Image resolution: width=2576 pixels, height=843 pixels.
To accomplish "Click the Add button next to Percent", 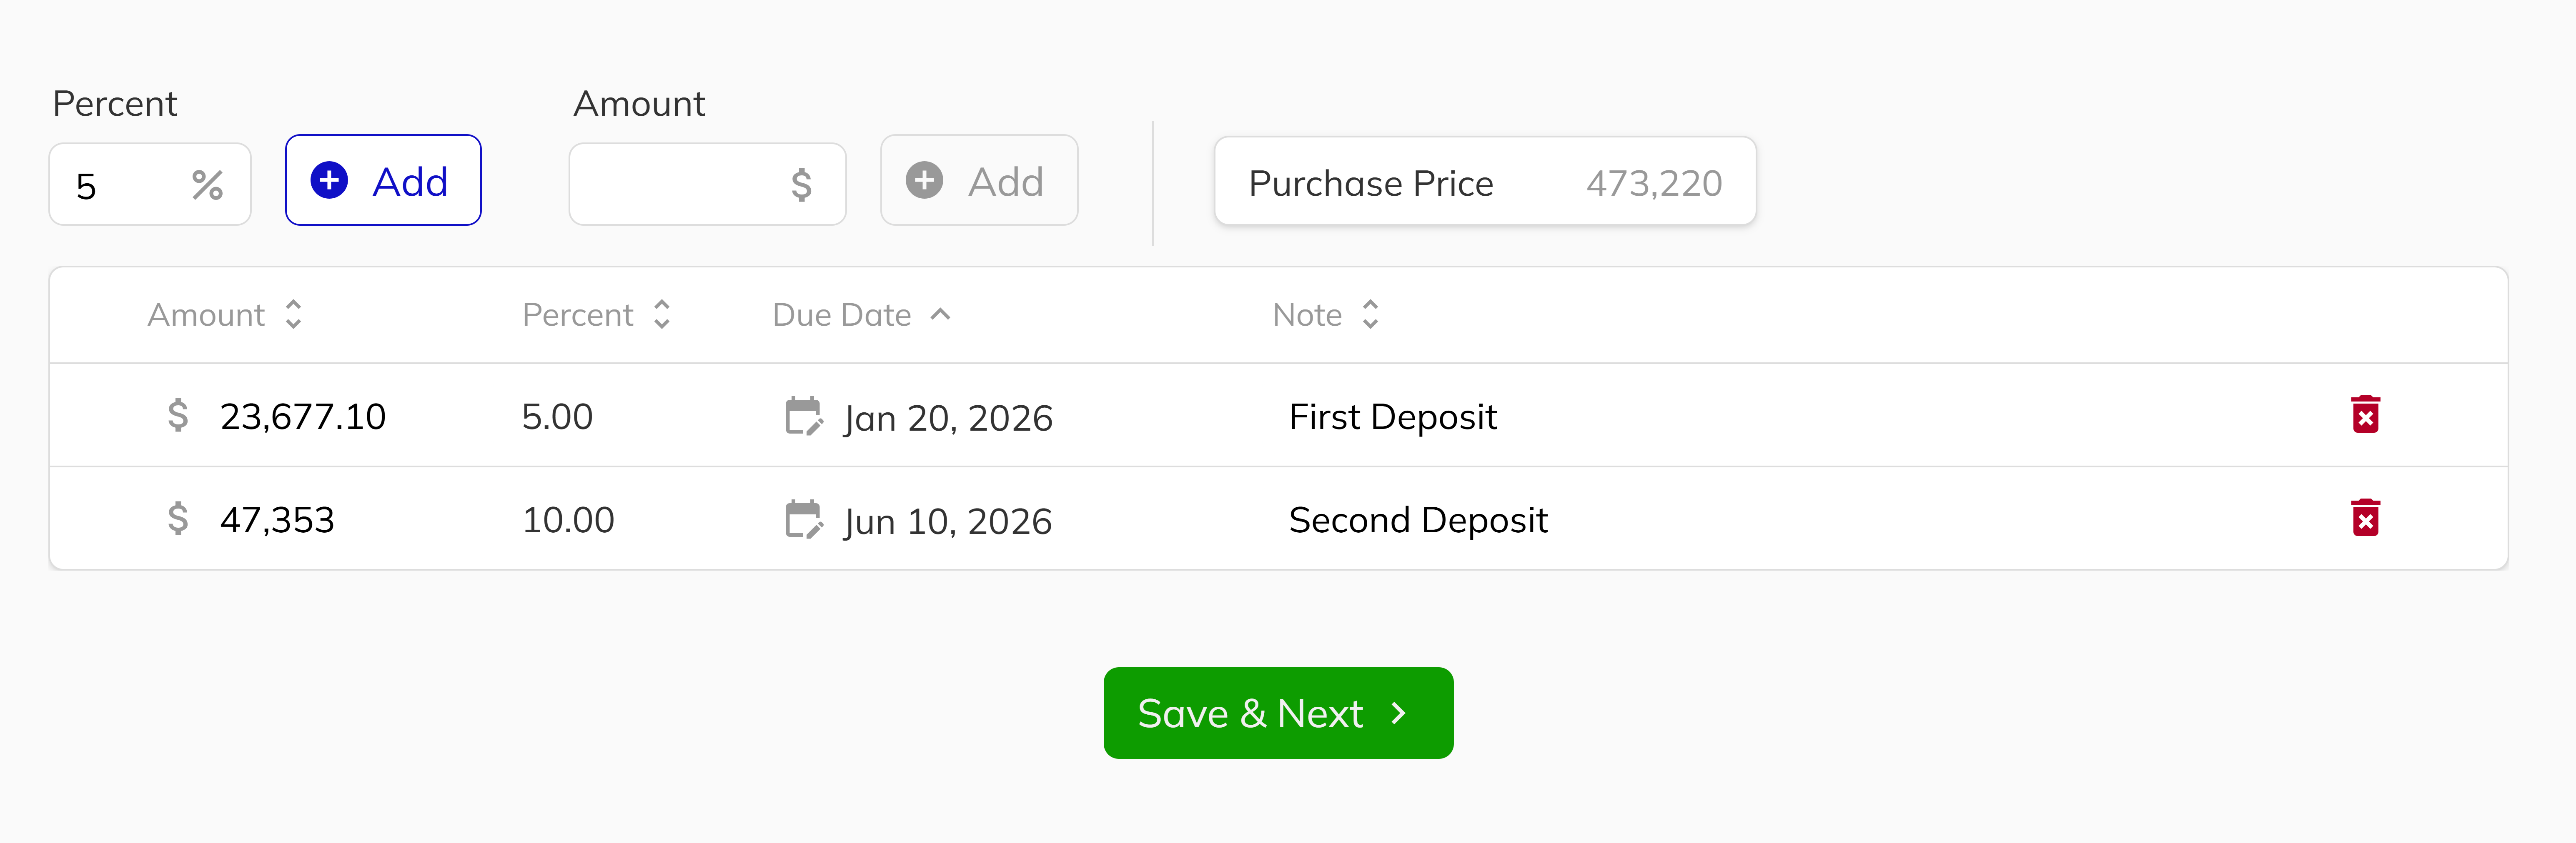I will click(x=383, y=180).
